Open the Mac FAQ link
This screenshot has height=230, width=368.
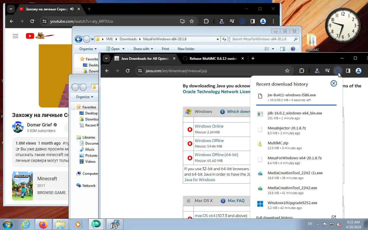(236, 201)
